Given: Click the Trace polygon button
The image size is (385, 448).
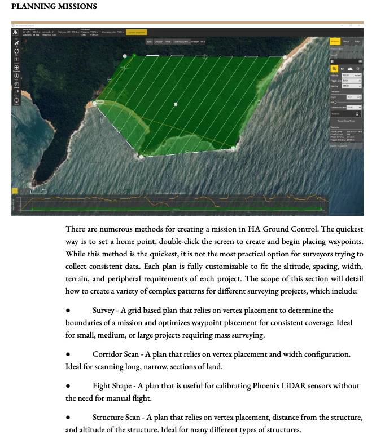Looking at the screenshot, I should (x=168, y=42).
